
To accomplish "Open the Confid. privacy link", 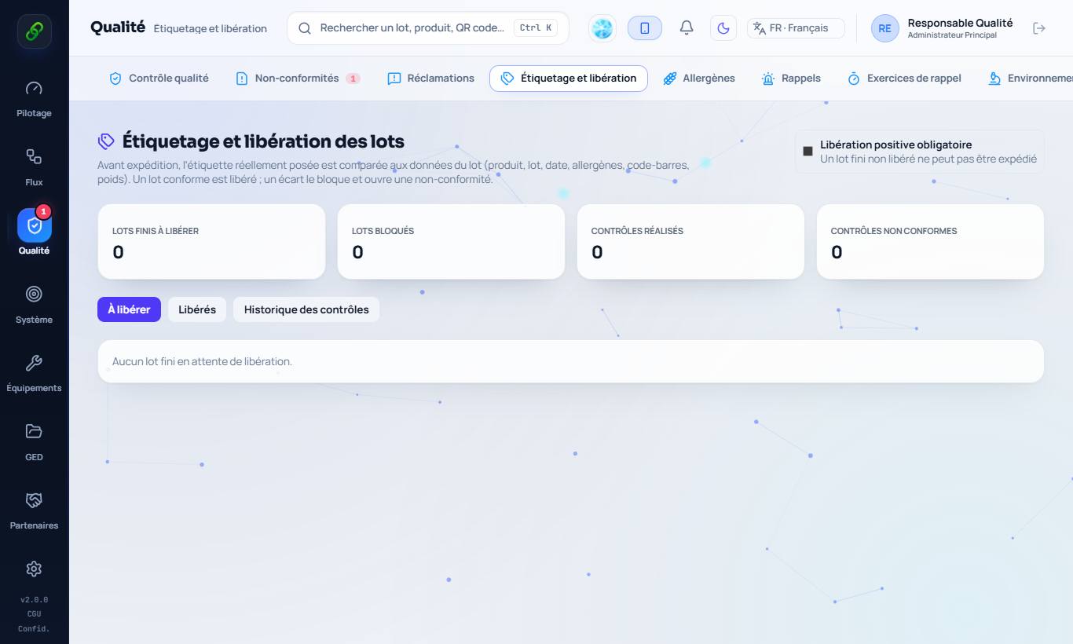I will [34, 629].
